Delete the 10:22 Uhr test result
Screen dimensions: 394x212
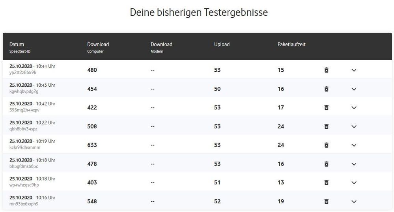pyautogui.click(x=326, y=126)
